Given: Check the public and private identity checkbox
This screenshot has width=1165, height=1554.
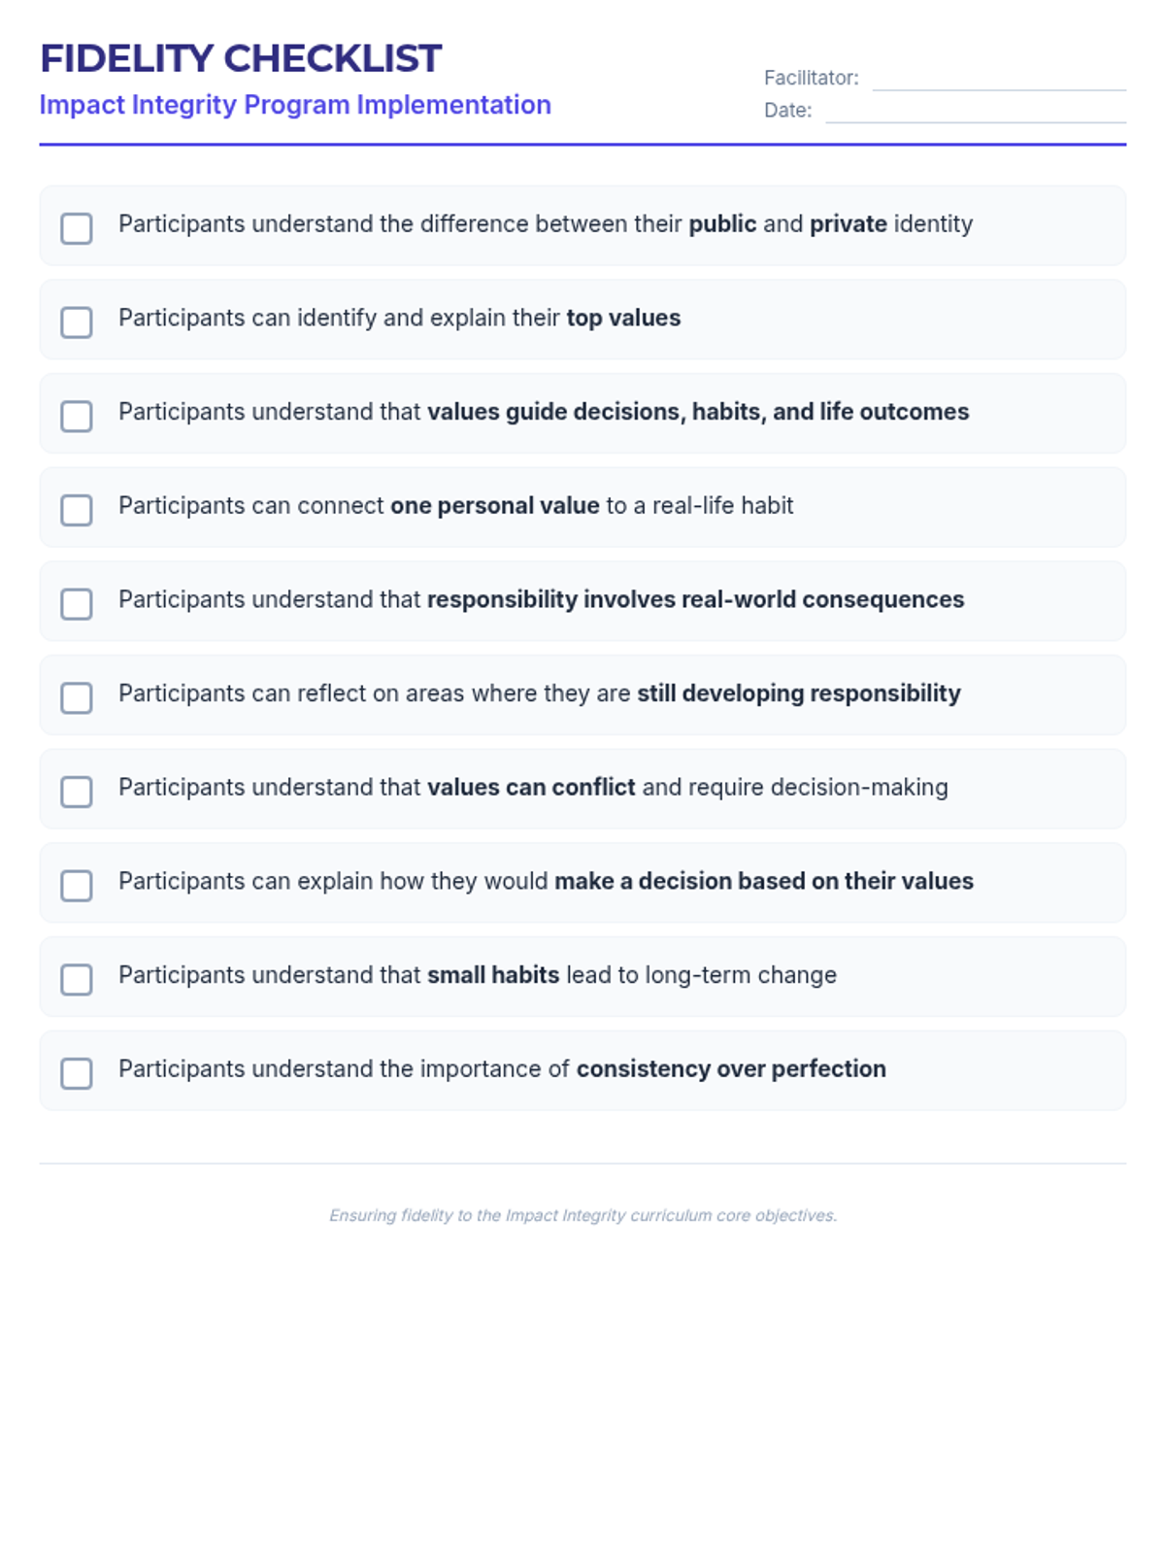Looking at the screenshot, I should tap(77, 228).
